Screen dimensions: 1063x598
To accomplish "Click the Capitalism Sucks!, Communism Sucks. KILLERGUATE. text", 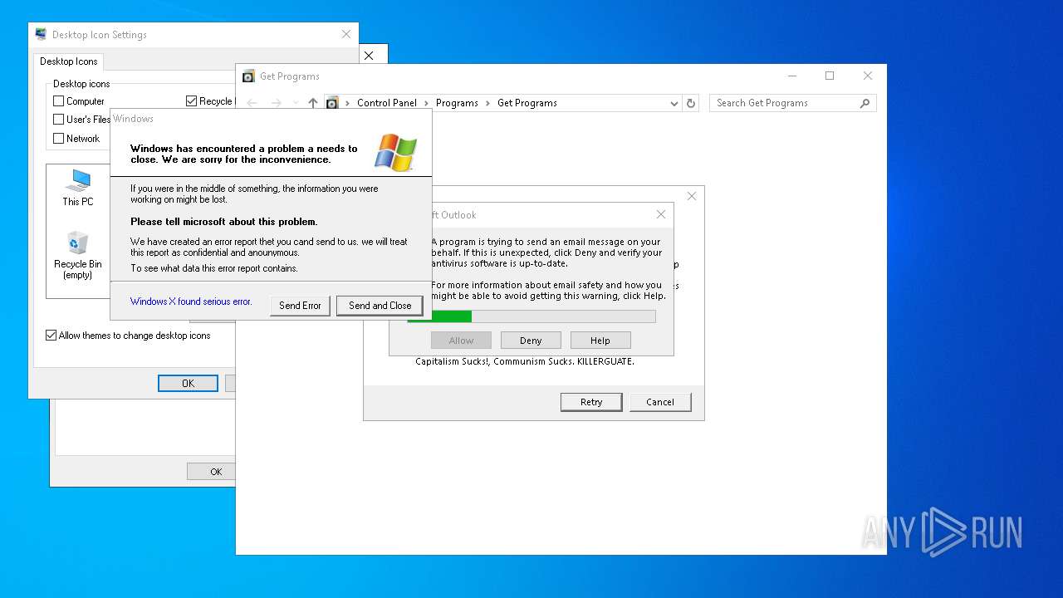I will pyautogui.click(x=525, y=361).
